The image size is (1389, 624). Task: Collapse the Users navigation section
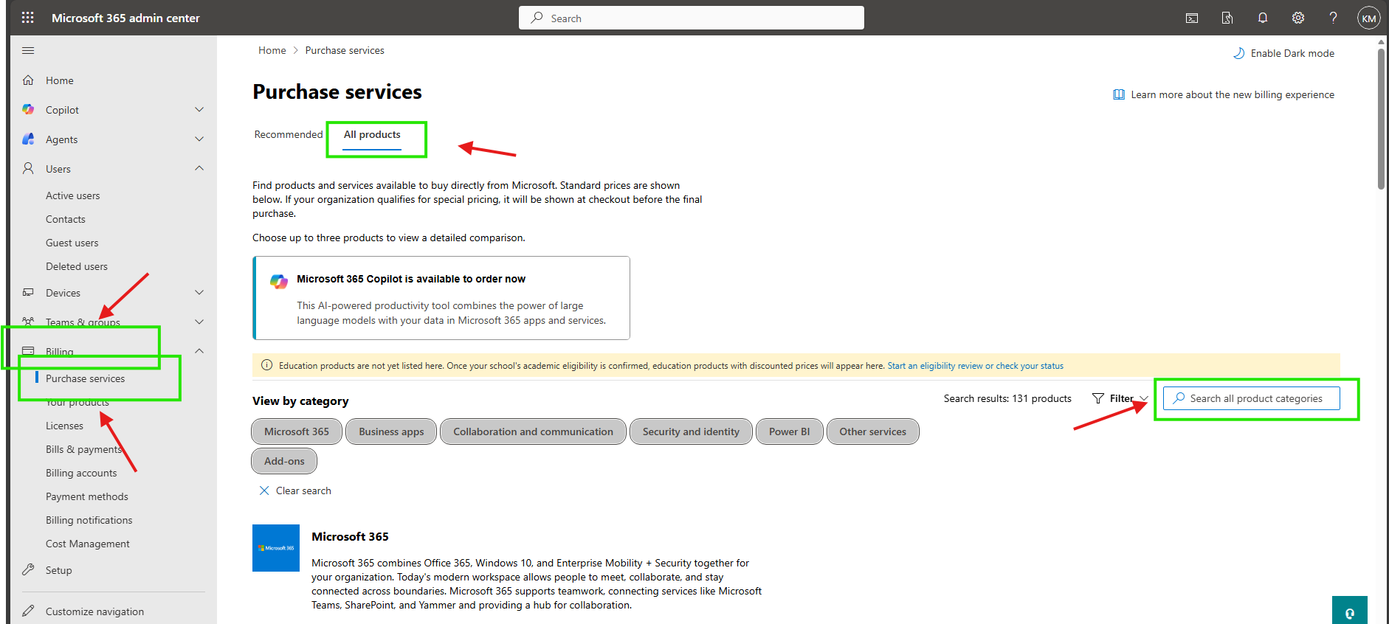(199, 169)
